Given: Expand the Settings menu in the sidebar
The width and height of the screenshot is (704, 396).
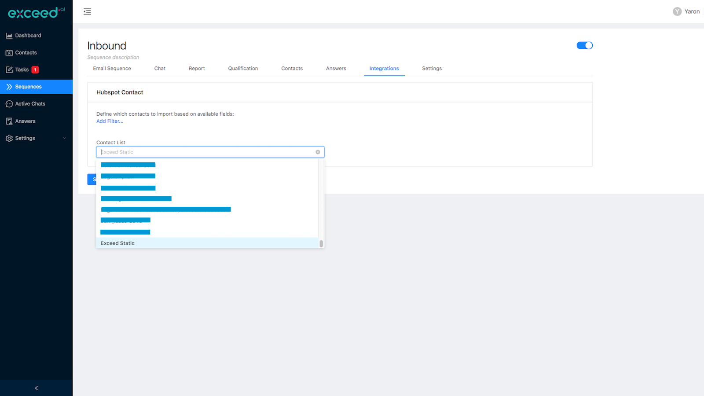Looking at the screenshot, I should [x=25, y=138].
